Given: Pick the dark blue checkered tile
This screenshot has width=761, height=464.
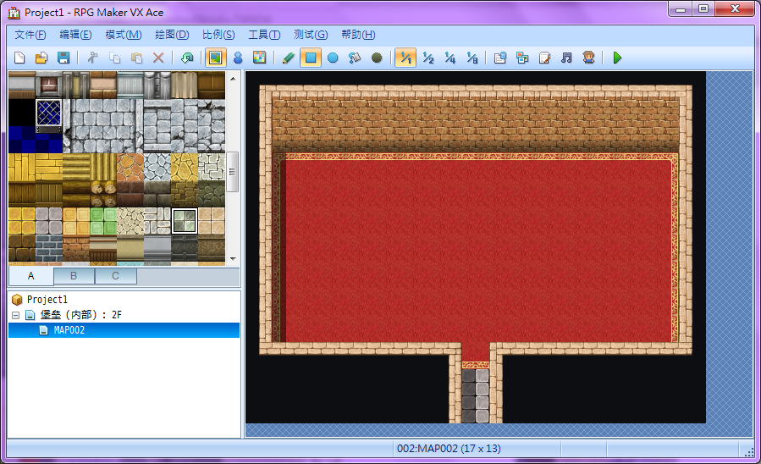Looking at the screenshot, I should pos(36,140).
